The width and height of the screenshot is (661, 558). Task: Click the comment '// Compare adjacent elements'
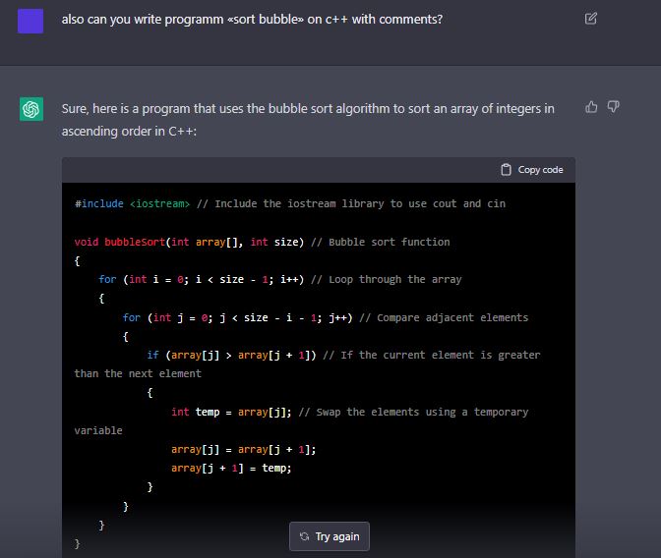(444, 317)
